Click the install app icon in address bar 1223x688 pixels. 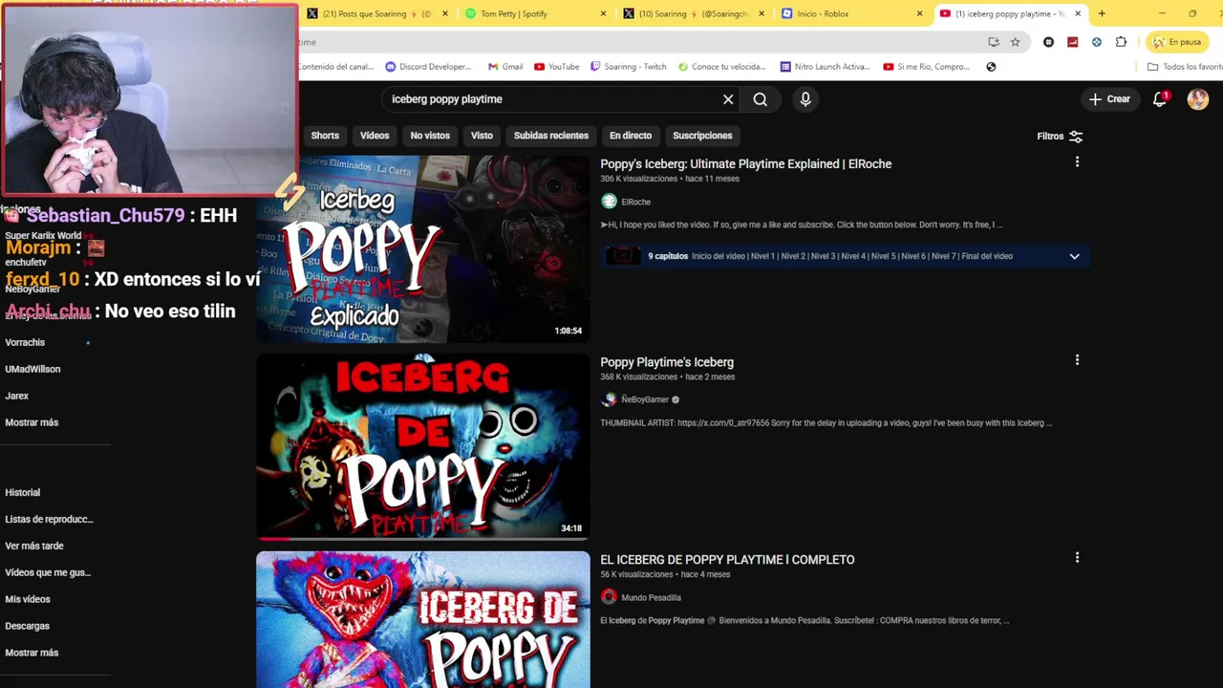pyautogui.click(x=994, y=42)
